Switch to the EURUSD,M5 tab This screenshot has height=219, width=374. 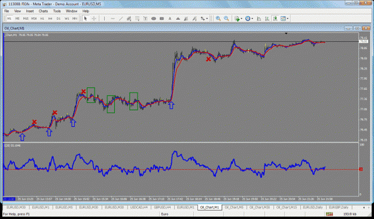[64, 207]
